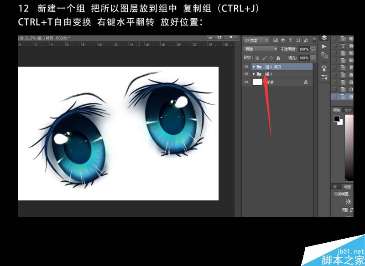This screenshot has width=365, height=266.
Task: Open the Actions panel play icon
Action: tap(324, 46)
